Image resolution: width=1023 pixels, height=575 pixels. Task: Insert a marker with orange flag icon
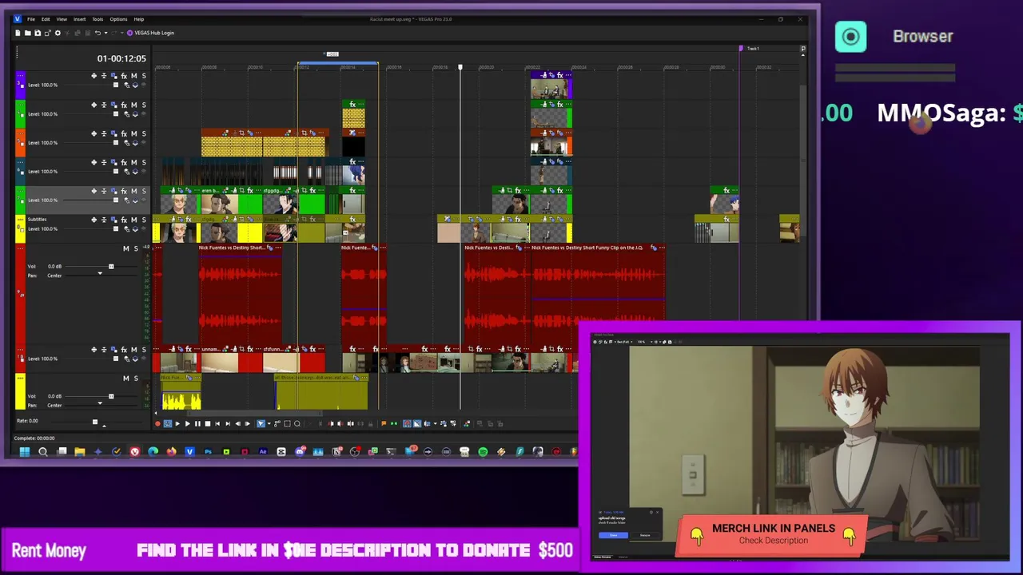click(384, 423)
